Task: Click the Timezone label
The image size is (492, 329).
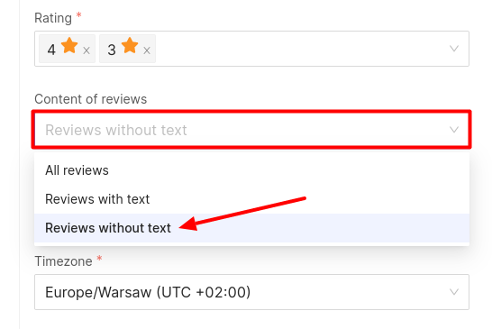Action: [63, 261]
